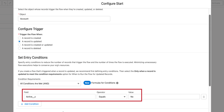Expand the Operator Equals dropdown
Screen dimensions: 224x112
pos(112,97)
